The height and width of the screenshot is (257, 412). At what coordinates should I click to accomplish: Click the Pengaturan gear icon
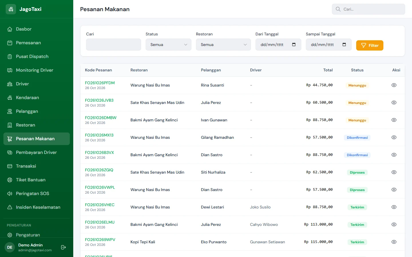[10, 235]
